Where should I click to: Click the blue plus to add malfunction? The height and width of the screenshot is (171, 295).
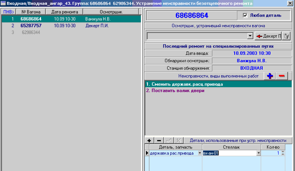point(270,76)
